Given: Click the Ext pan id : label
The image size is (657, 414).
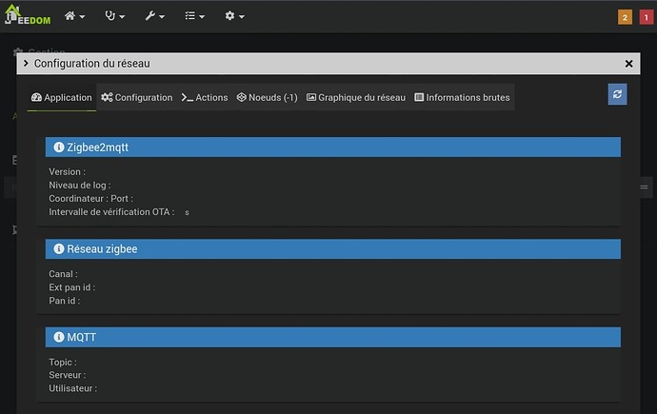Looking at the screenshot, I should (x=72, y=287).
